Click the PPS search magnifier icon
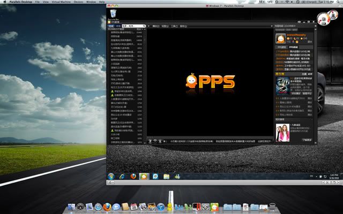The width and height of the screenshot is (343, 214). (145, 26)
